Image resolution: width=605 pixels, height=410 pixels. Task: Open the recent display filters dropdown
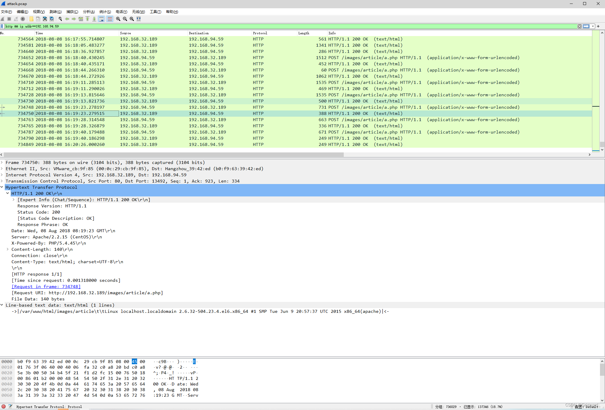pyautogui.click(x=593, y=26)
